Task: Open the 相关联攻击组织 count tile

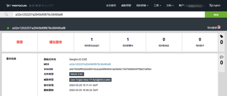Action: click(92, 42)
